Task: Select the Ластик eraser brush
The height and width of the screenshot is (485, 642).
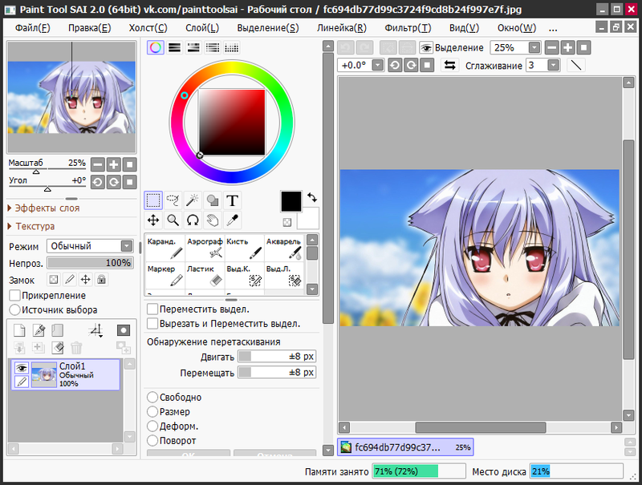Action: 204,275
